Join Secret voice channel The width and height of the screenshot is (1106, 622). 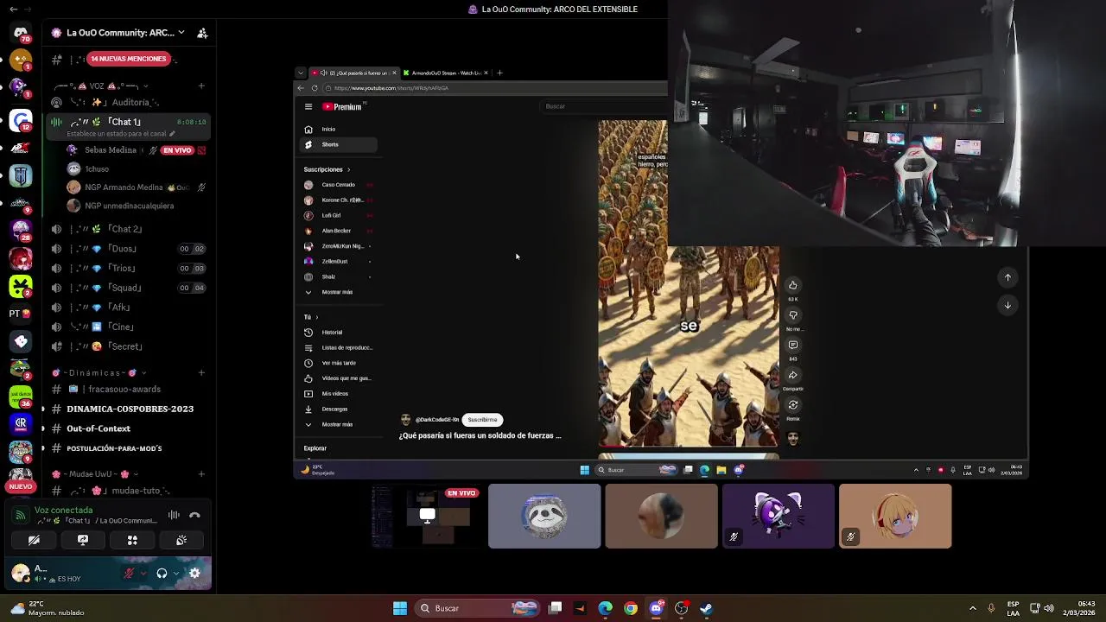[130, 346]
